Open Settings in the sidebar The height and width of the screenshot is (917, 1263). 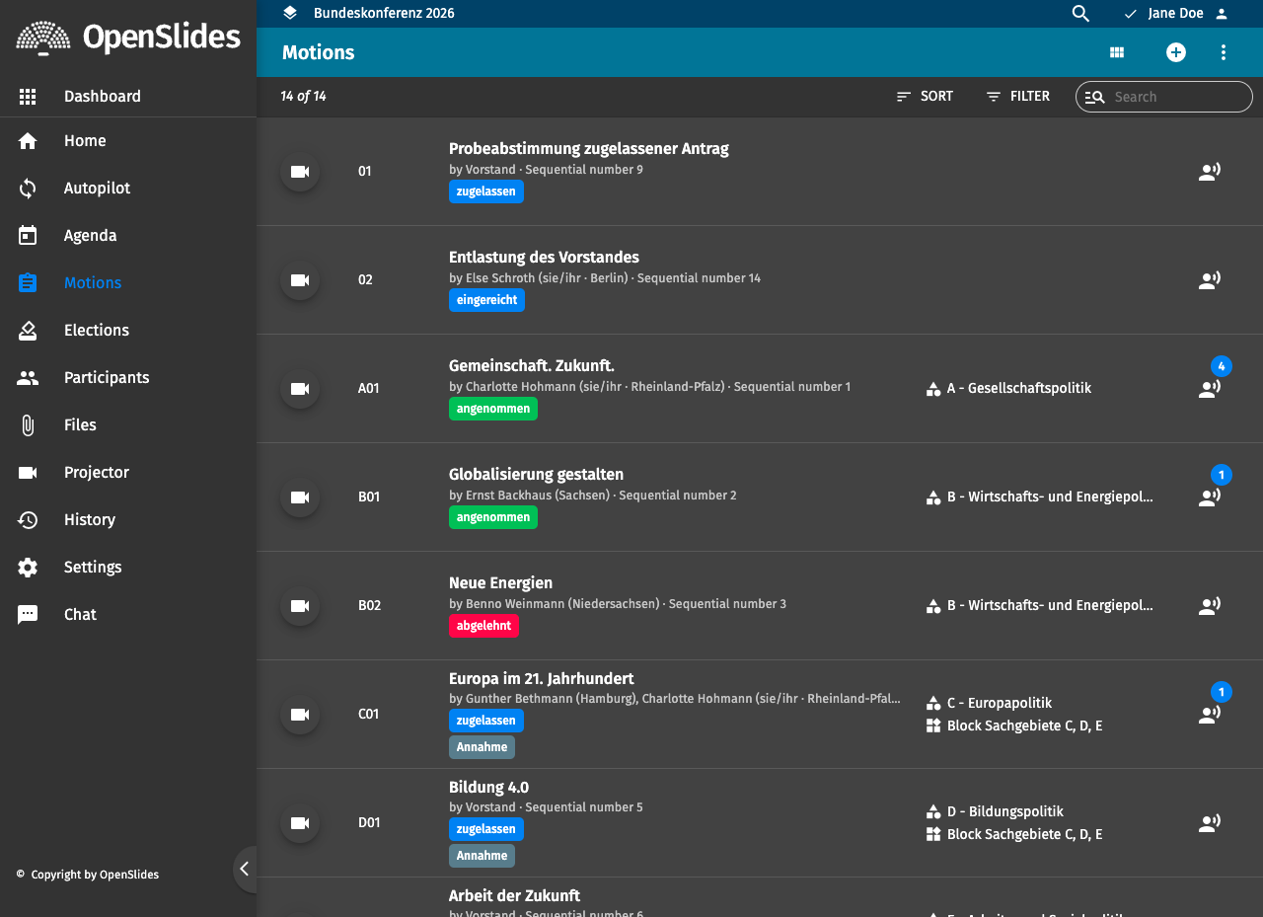pos(128,568)
